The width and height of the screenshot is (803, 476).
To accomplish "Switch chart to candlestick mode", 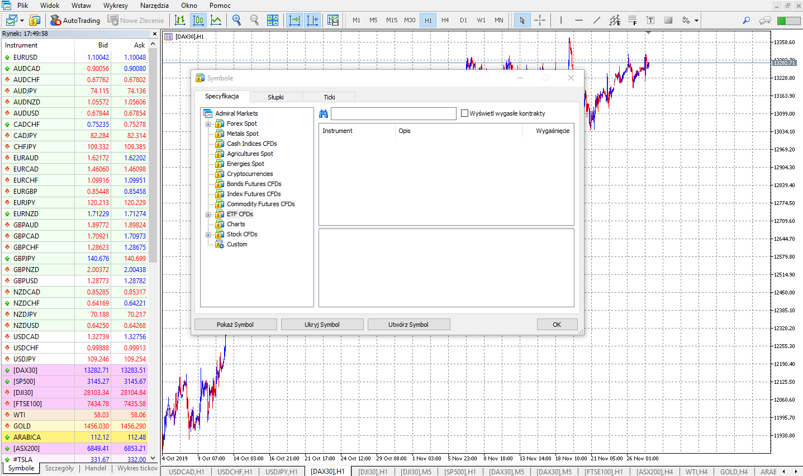I will 198,20.
